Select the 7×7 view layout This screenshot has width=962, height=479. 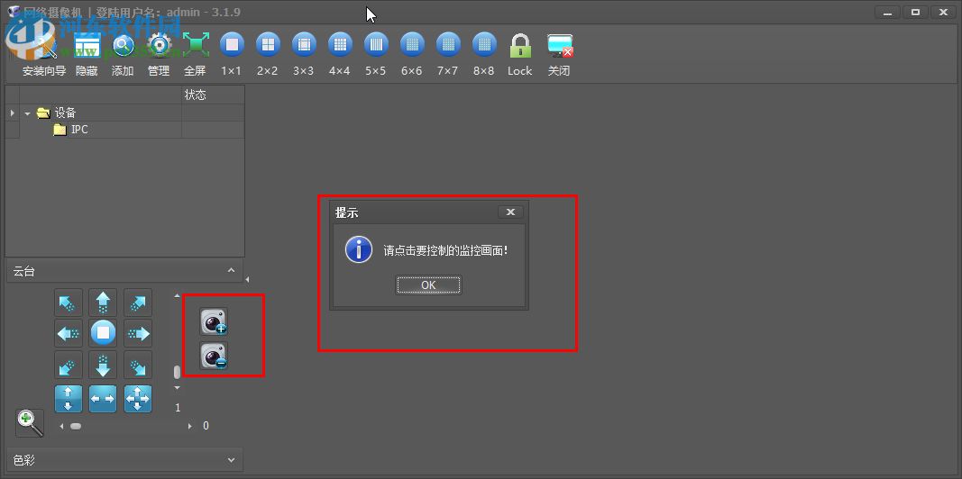point(448,45)
